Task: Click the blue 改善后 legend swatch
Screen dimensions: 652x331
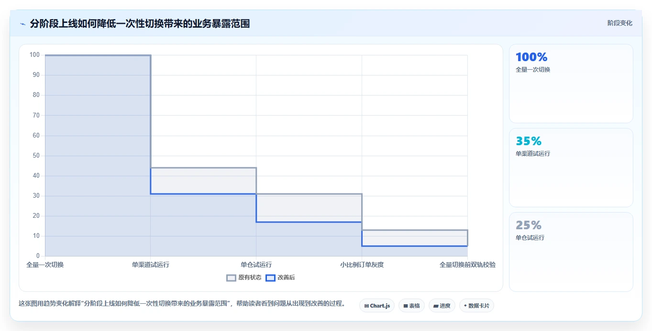Action: pos(270,278)
